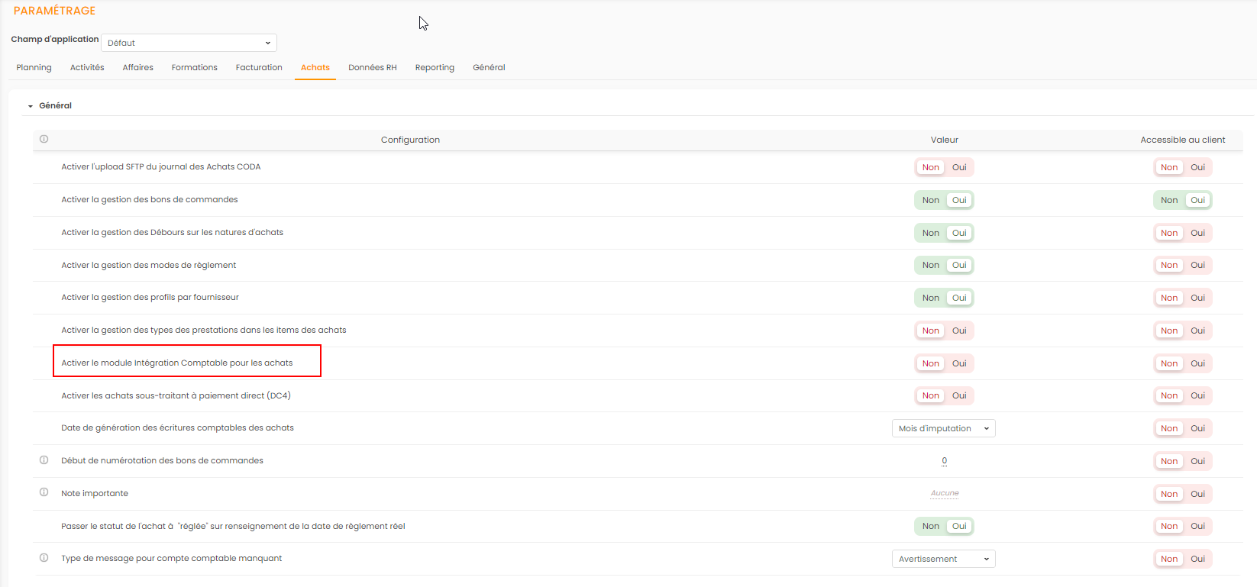Open the Avertissement message type dropdown

(x=943, y=559)
